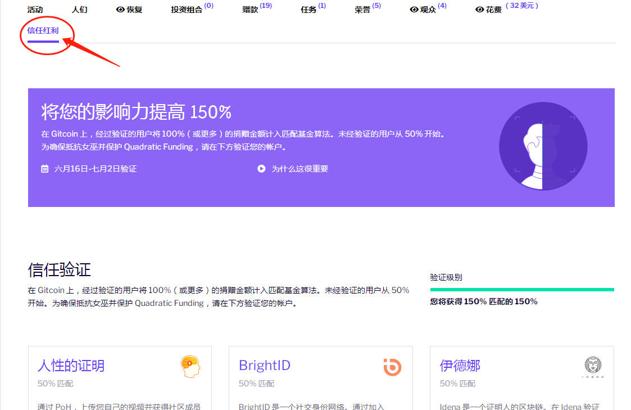Viewport: 631px width, 410px height.
Task: Click the 验证级别 label
Action: tap(446, 277)
